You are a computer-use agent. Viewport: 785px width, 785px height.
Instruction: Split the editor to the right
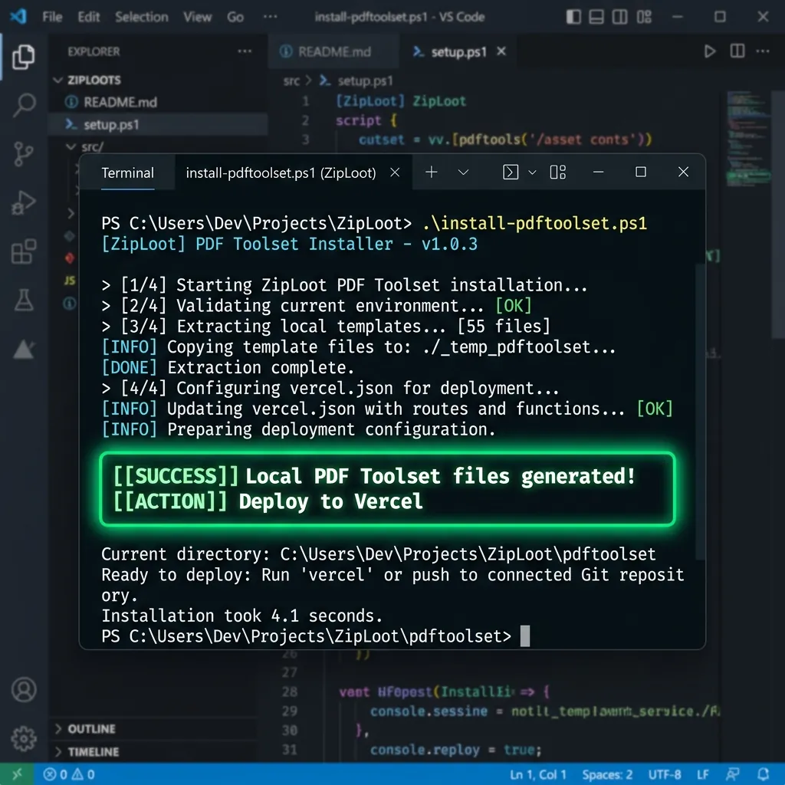(x=737, y=51)
